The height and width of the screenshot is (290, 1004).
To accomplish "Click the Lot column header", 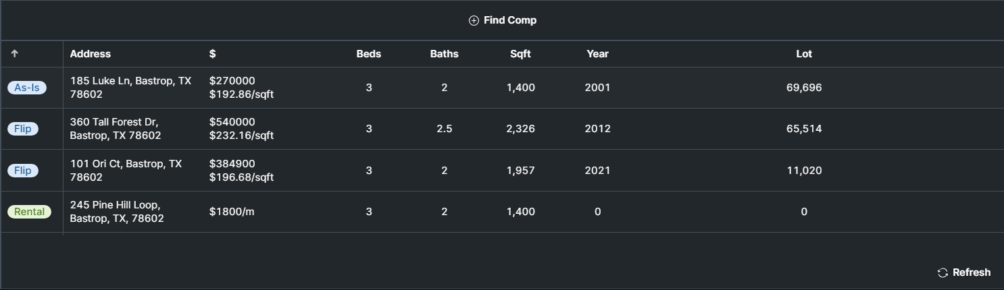I will [x=804, y=54].
